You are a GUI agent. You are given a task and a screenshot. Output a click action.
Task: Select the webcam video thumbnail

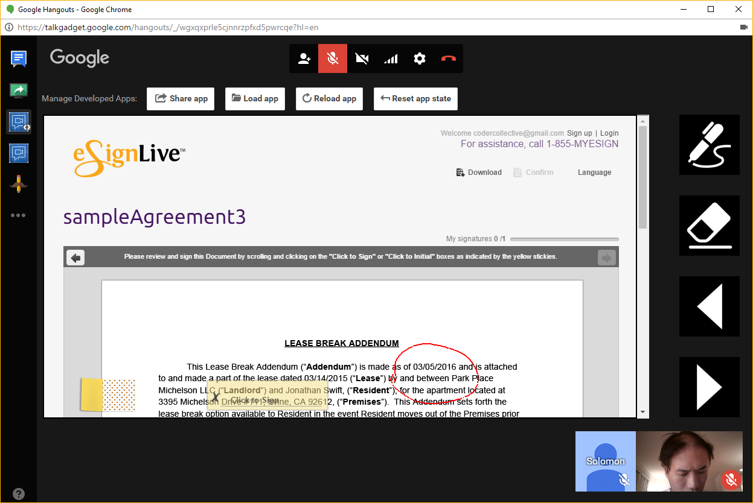689,461
